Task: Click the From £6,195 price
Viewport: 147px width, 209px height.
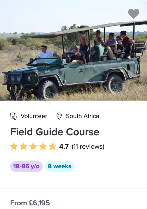Action: [30, 203]
